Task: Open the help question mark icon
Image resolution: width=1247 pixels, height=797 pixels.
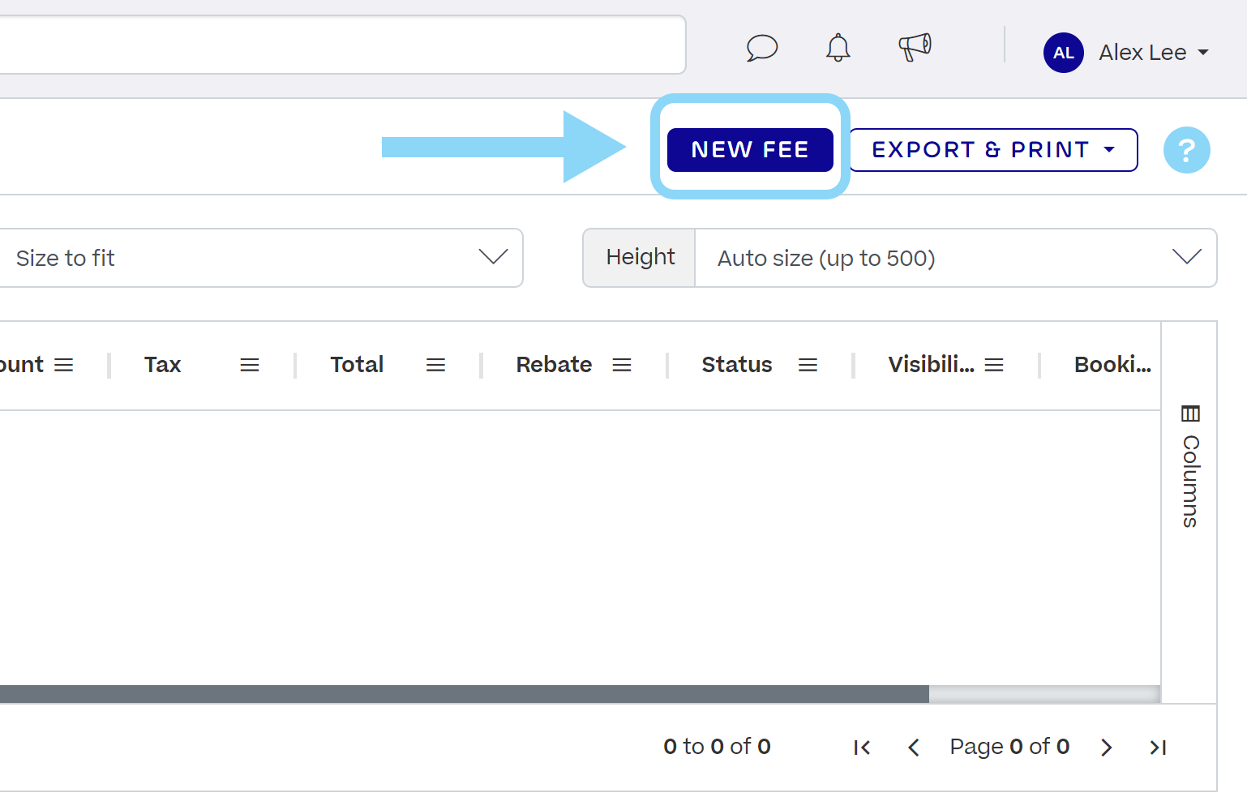Action: 1186,150
